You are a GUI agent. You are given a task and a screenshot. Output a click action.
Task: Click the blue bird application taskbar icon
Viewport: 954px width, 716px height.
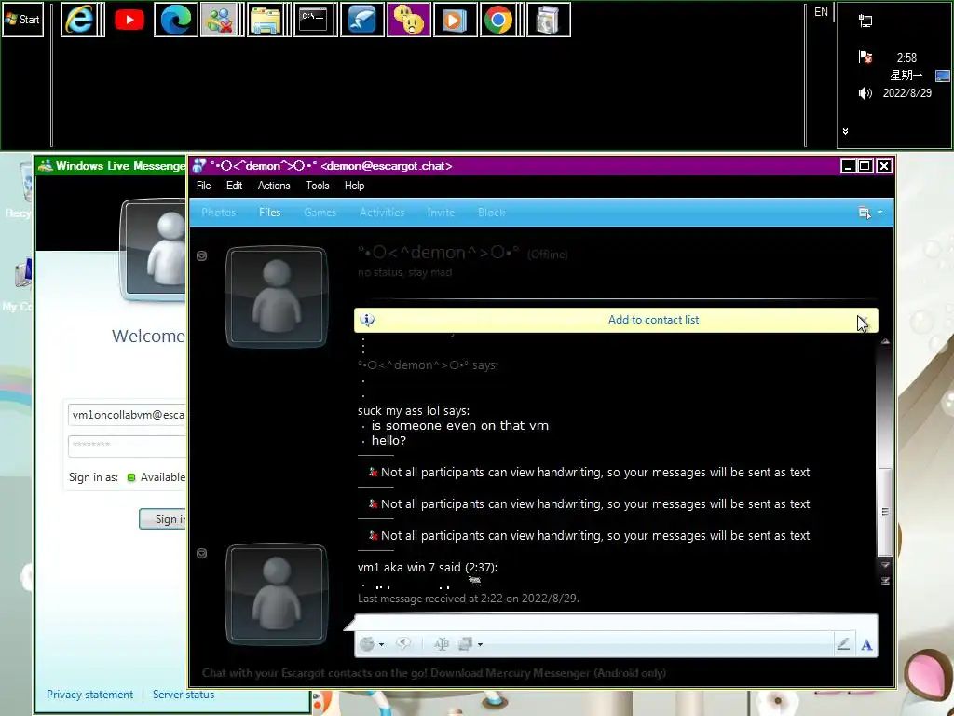(x=362, y=20)
